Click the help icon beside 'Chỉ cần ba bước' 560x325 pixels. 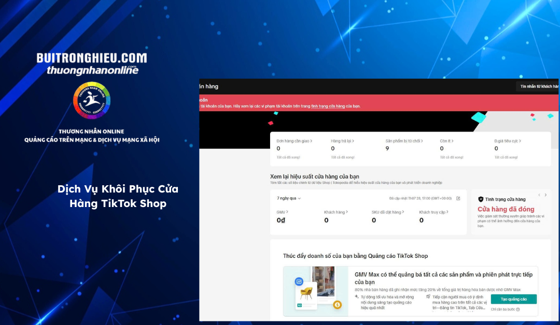tap(518, 309)
